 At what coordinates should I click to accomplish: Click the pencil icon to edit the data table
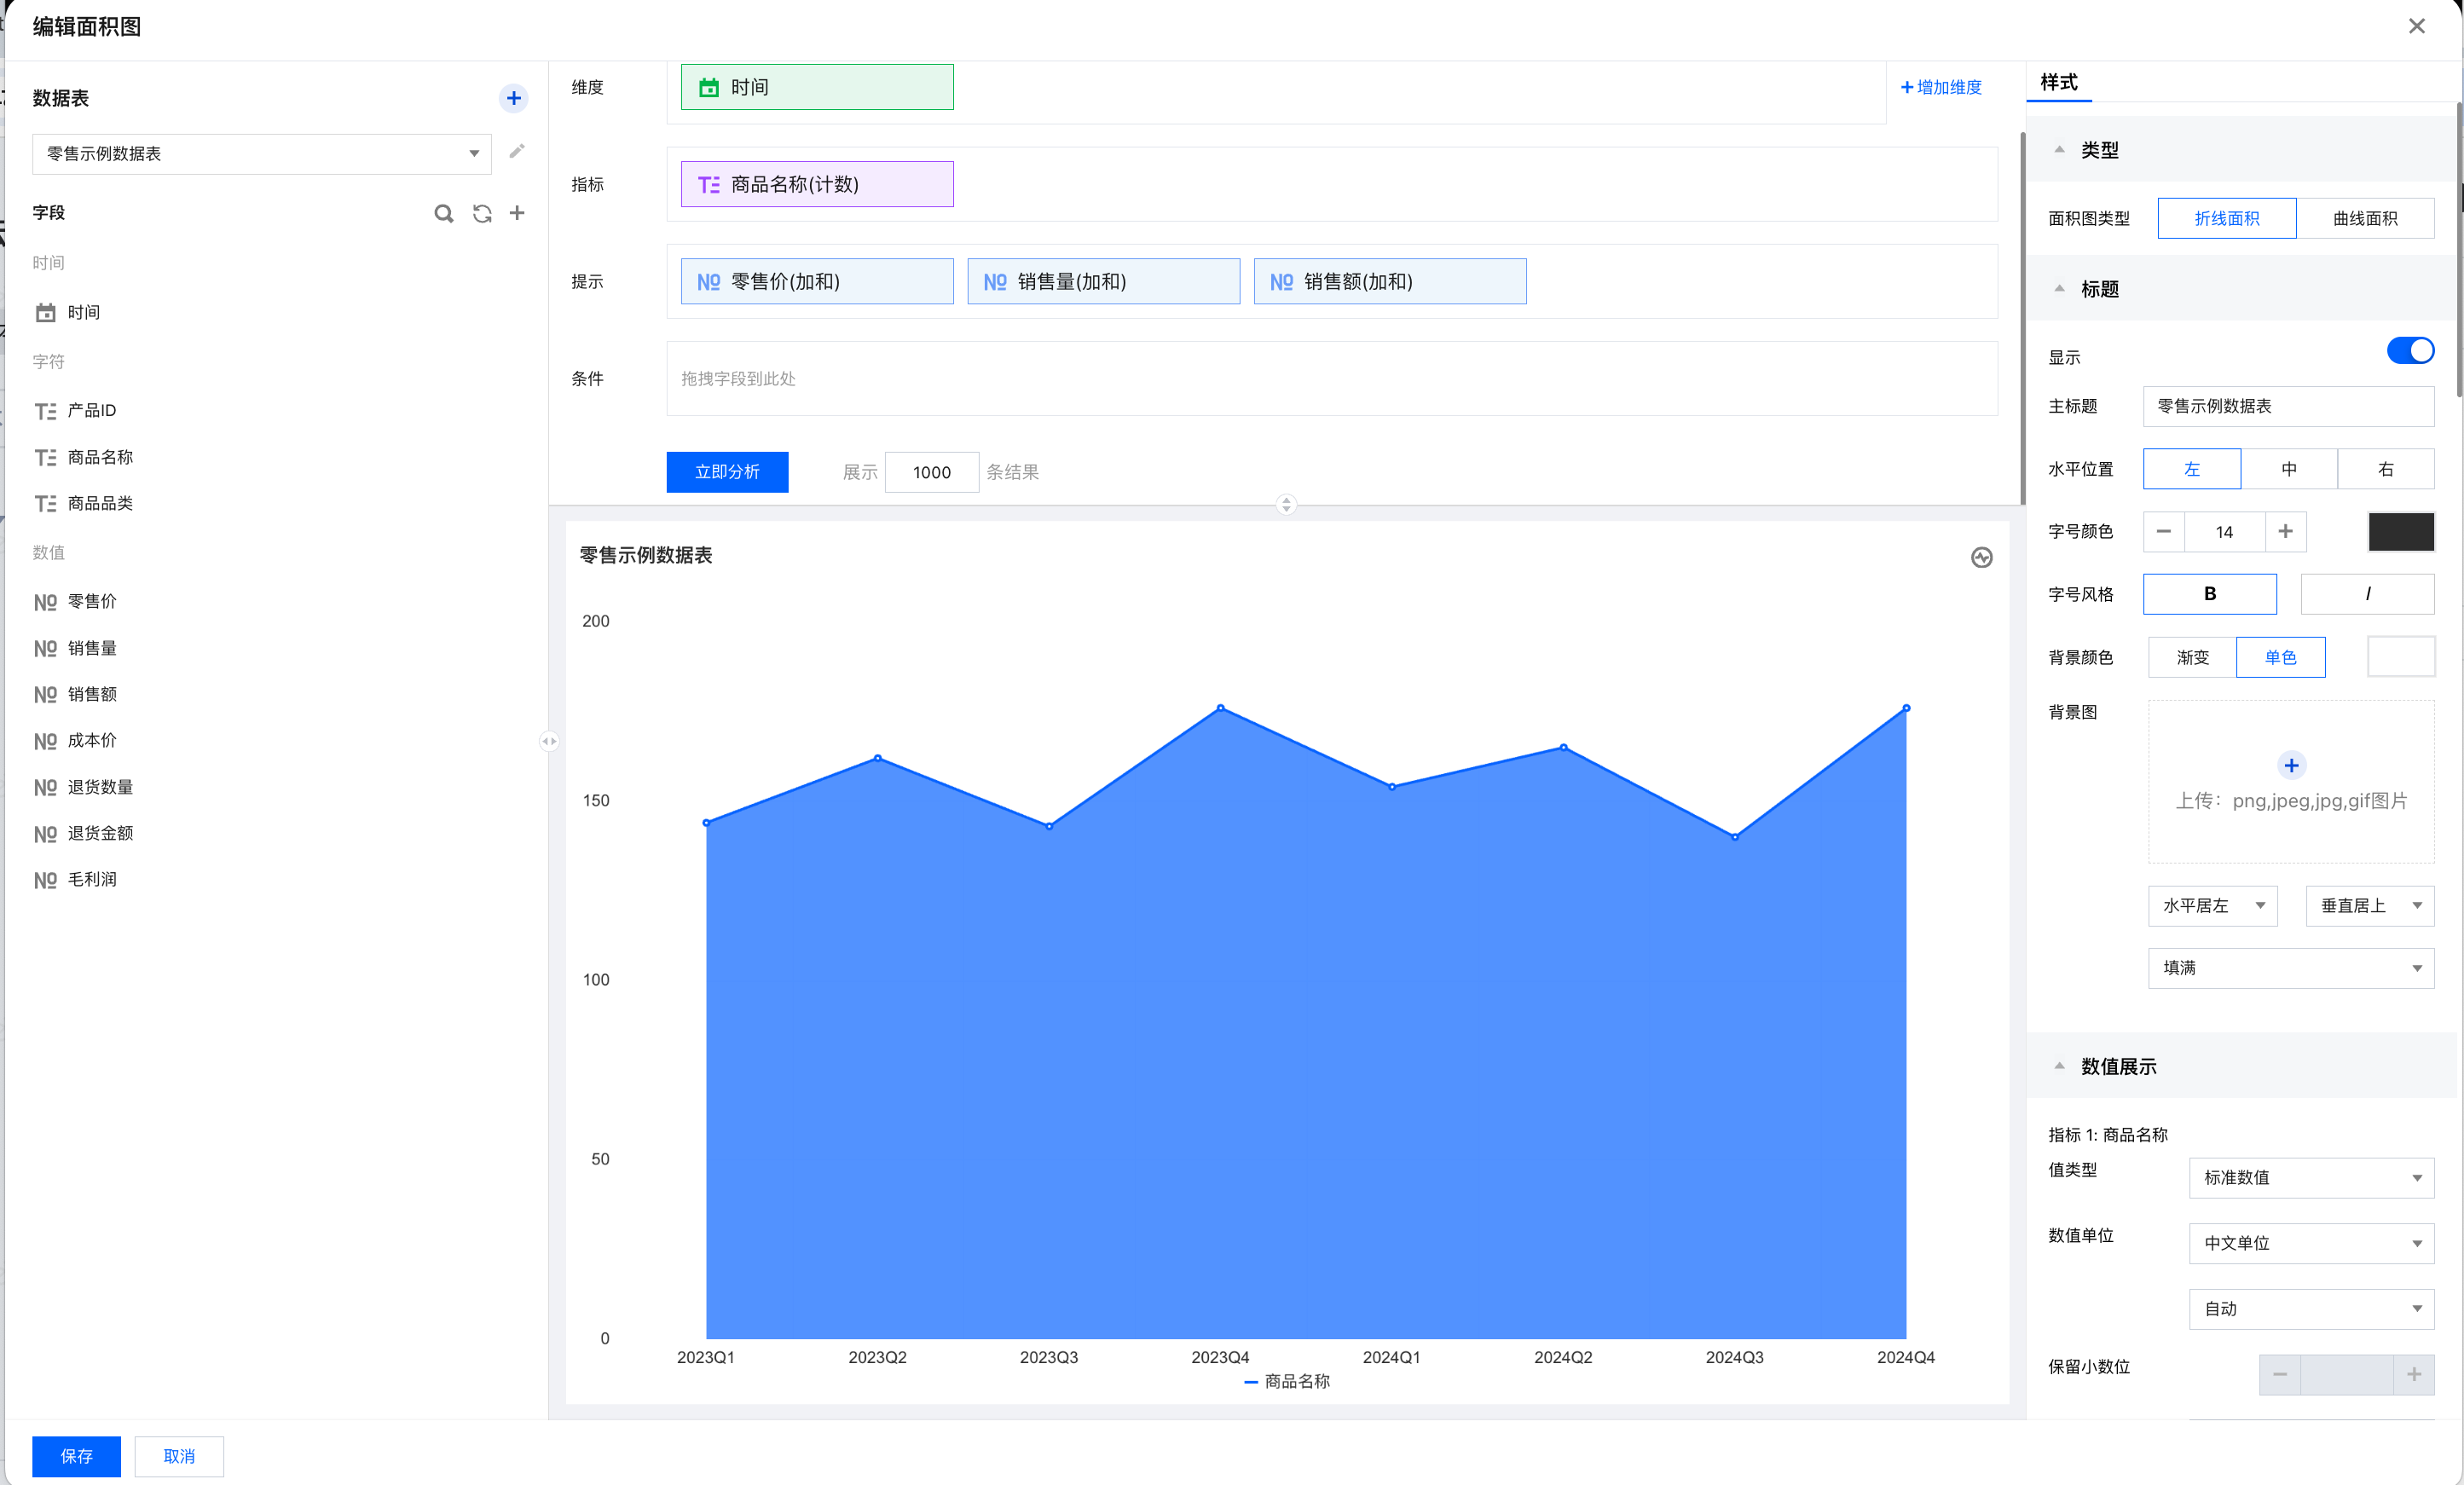coord(517,152)
